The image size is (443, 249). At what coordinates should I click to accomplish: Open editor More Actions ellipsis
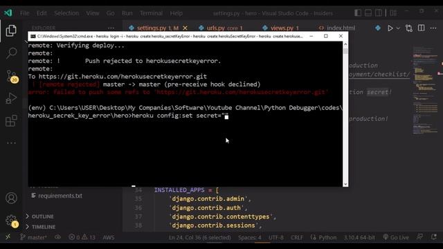[x=433, y=28]
